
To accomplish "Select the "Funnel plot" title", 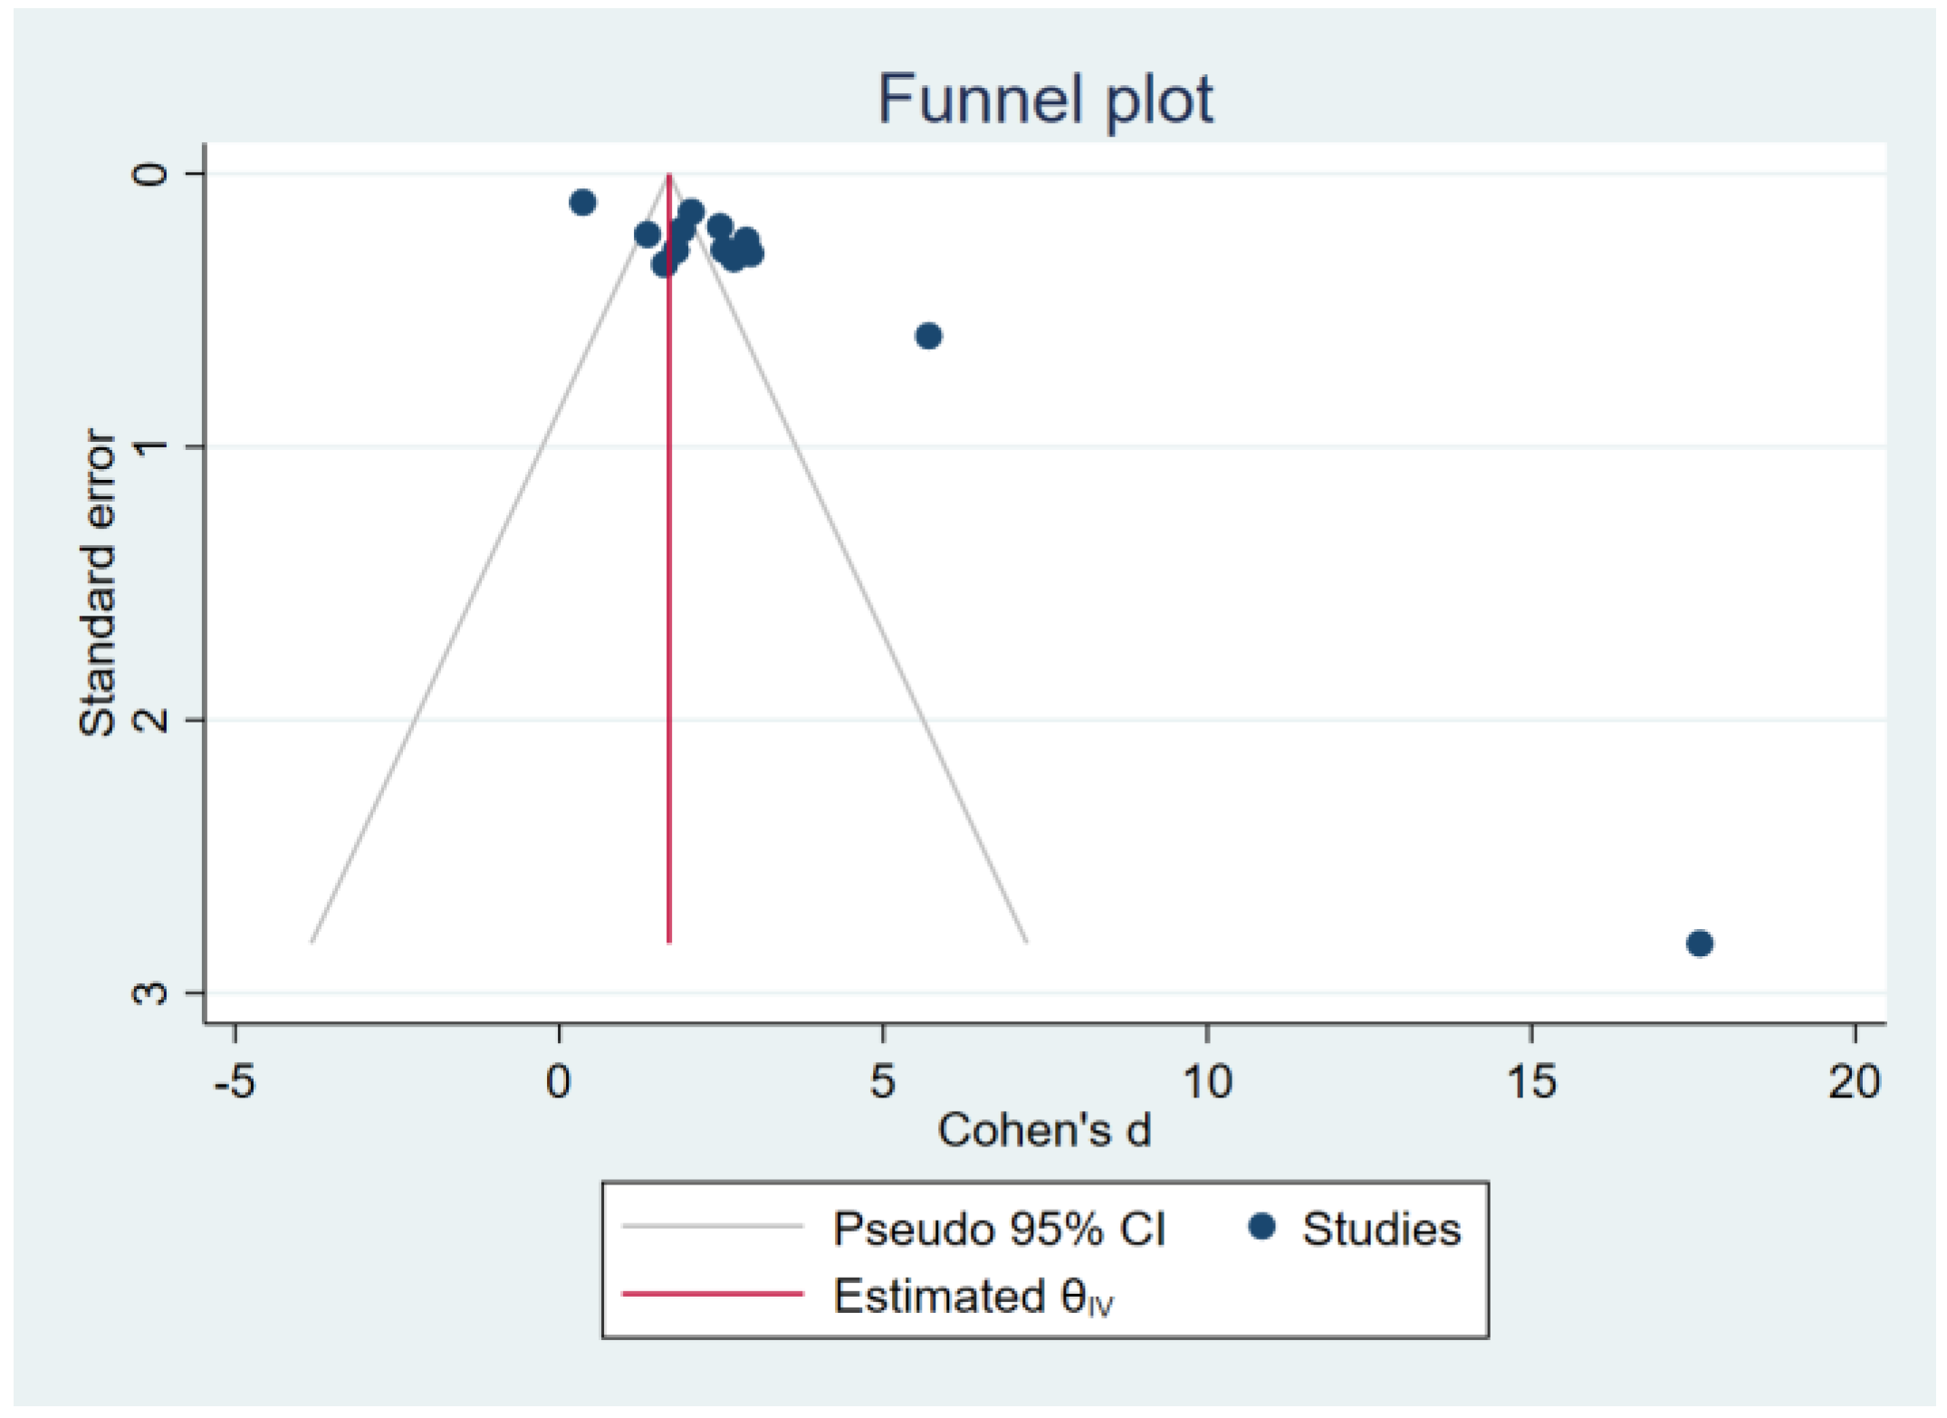I will click(x=1045, y=100).
